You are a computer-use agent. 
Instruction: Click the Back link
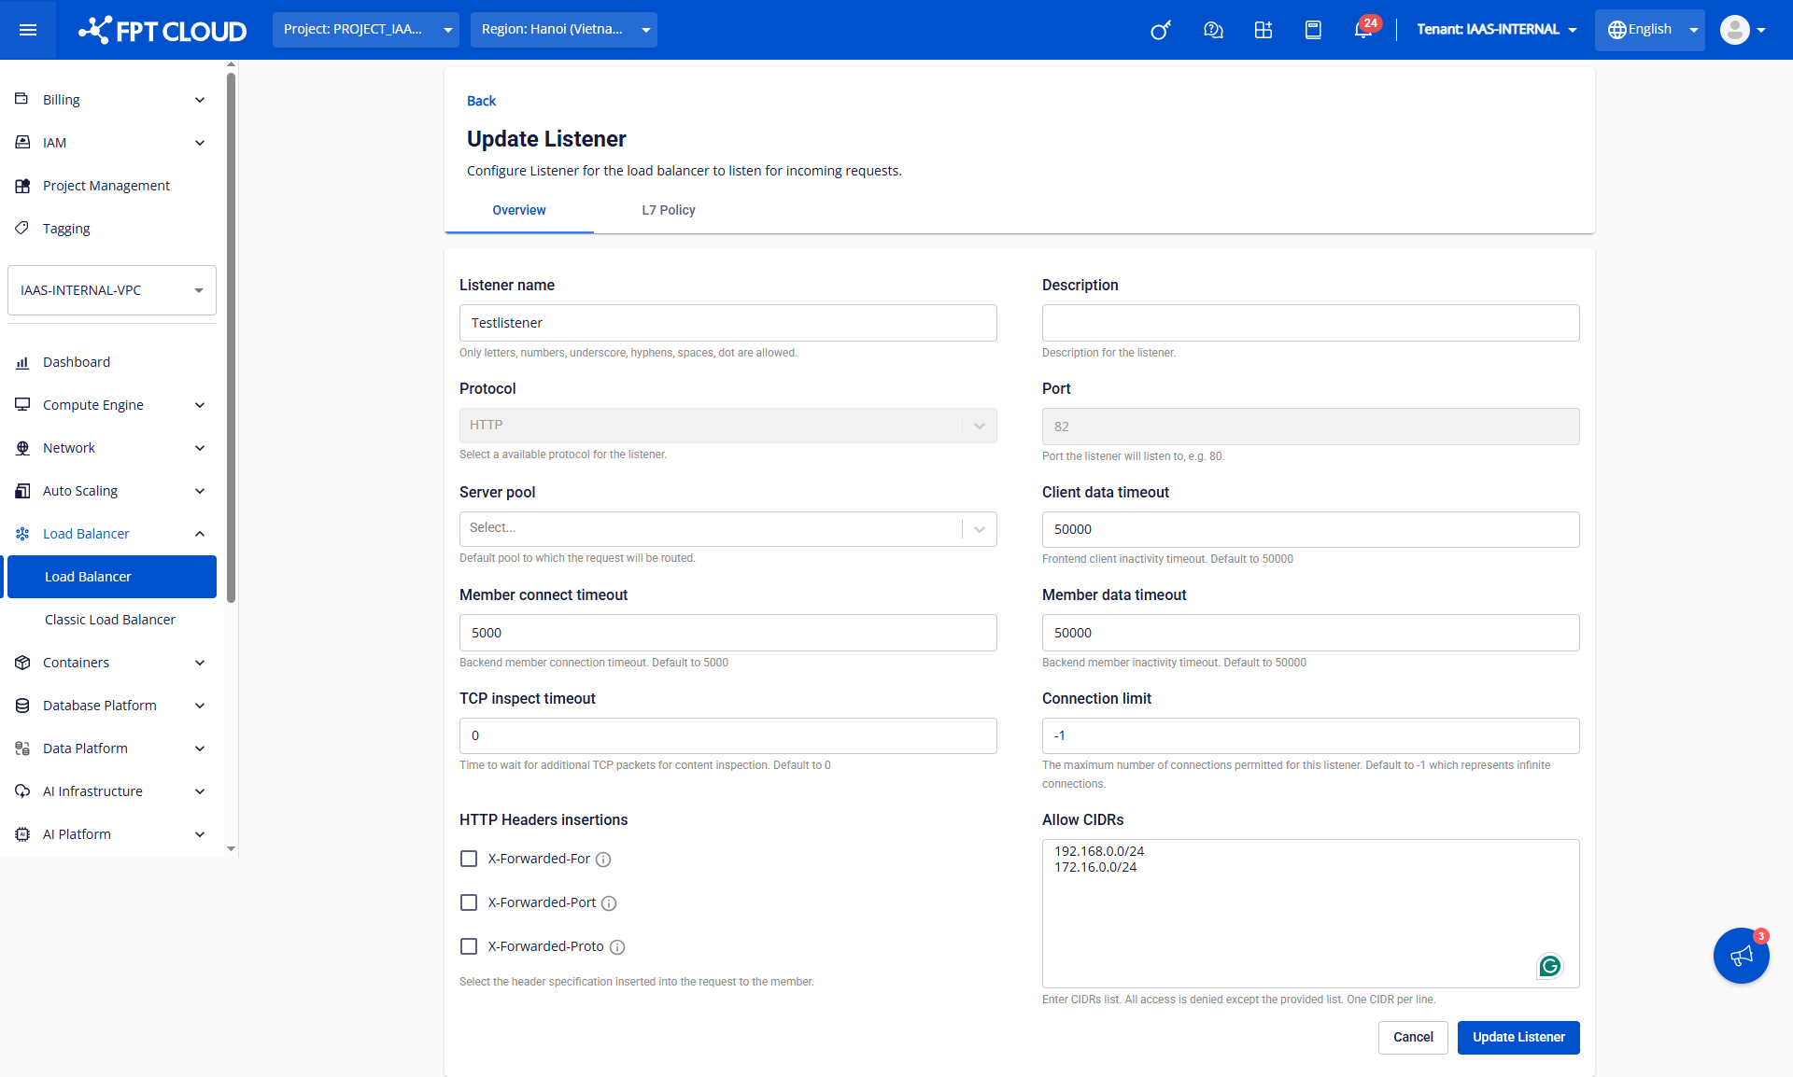tap(481, 101)
